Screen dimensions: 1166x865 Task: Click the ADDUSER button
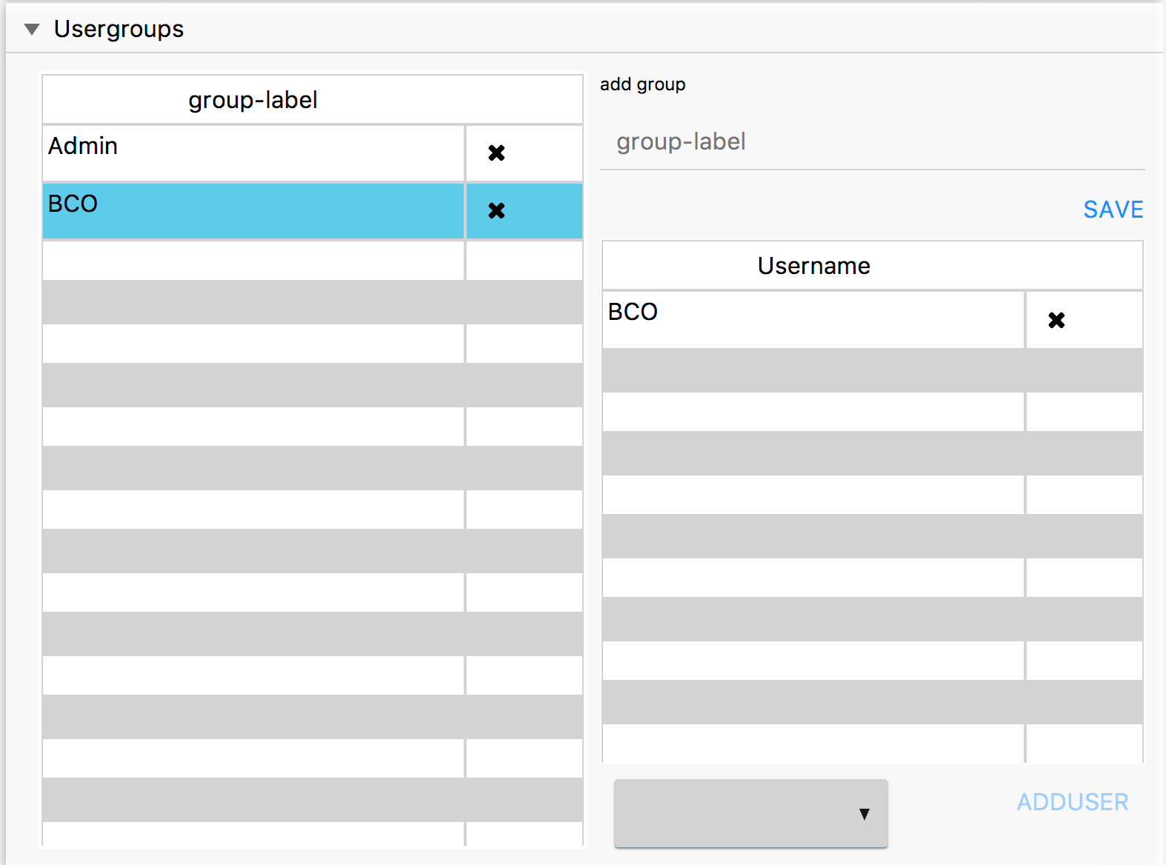pyautogui.click(x=1073, y=802)
